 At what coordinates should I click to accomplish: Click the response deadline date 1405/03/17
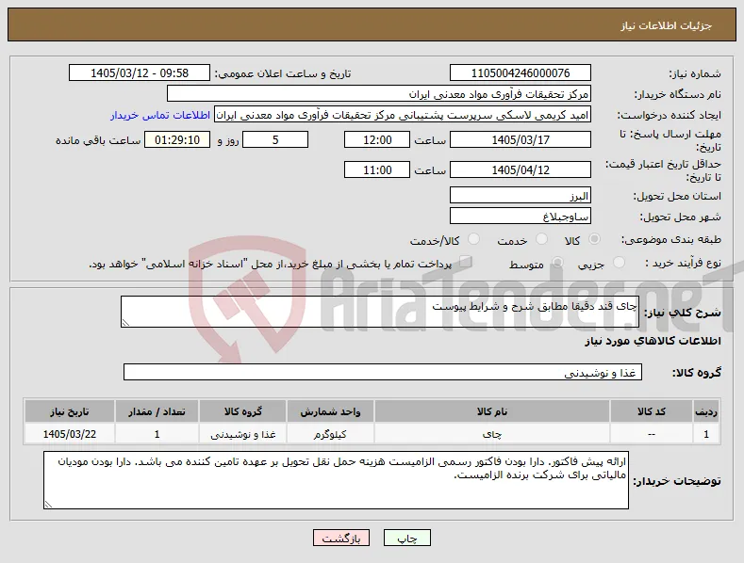520,139
